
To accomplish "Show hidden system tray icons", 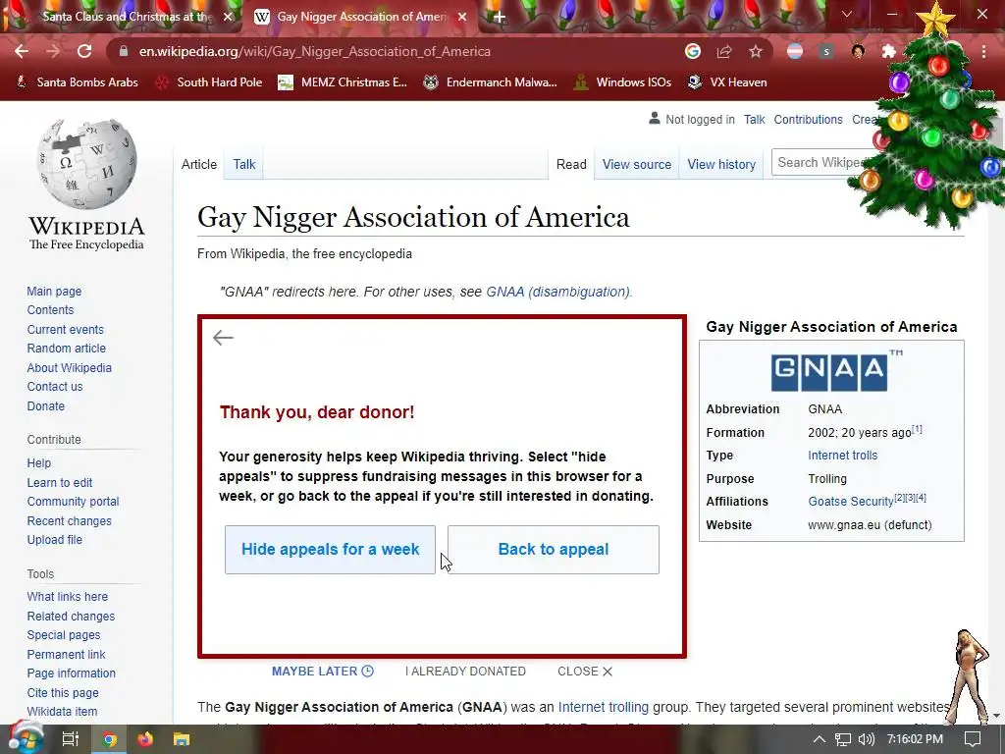I will (819, 739).
